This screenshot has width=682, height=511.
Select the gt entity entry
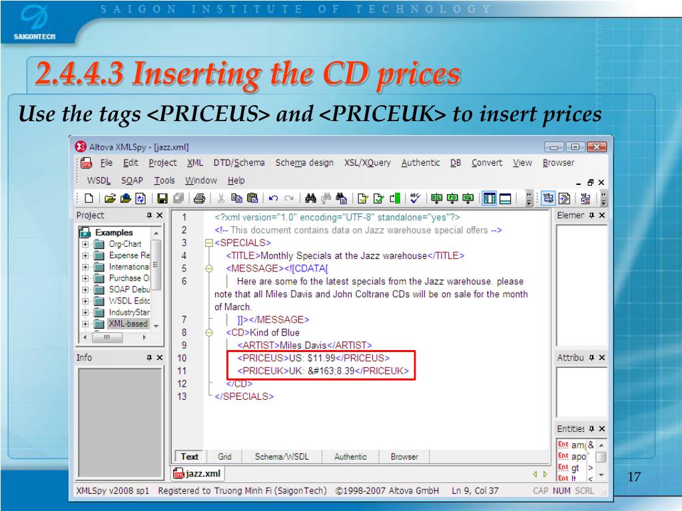click(575, 468)
